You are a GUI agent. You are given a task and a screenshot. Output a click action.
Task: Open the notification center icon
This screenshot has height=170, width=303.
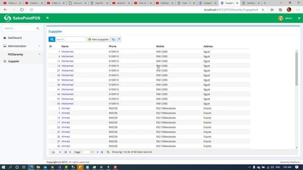(297, 167)
